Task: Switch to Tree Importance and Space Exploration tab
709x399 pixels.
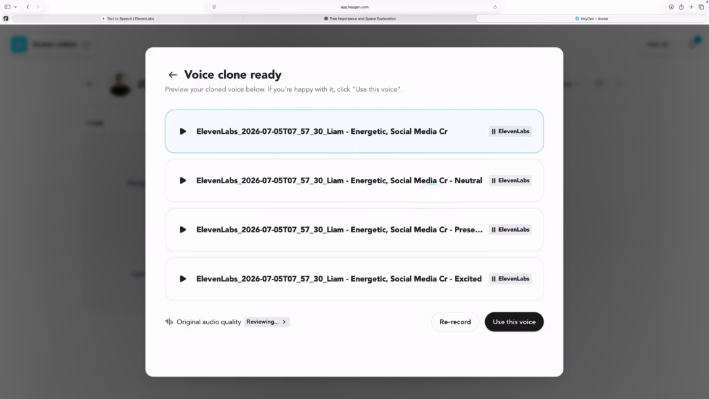Action: coord(360,18)
